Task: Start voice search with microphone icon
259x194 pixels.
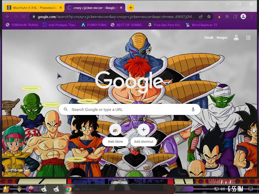Action: [193, 109]
